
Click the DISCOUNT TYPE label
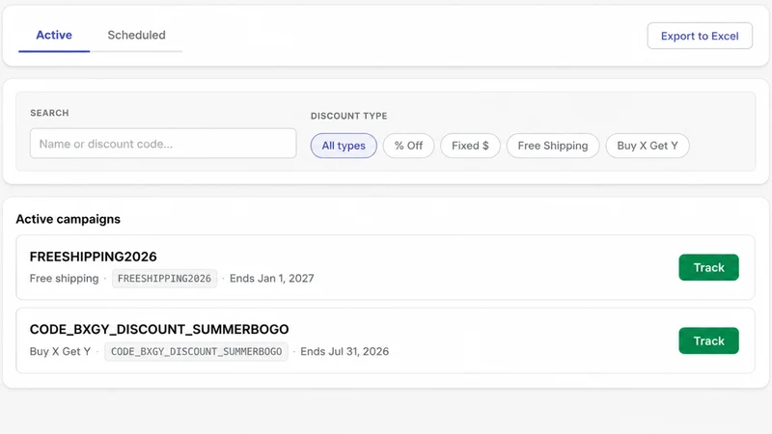click(x=348, y=116)
